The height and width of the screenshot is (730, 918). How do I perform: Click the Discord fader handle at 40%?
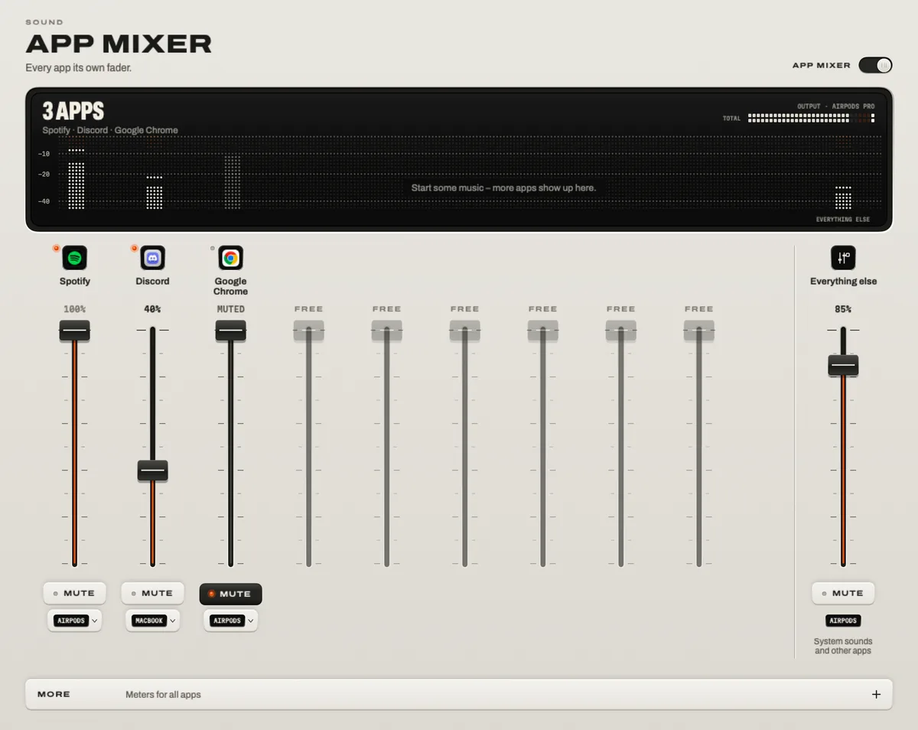152,471
